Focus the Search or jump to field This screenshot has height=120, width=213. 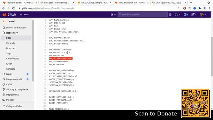143,14
